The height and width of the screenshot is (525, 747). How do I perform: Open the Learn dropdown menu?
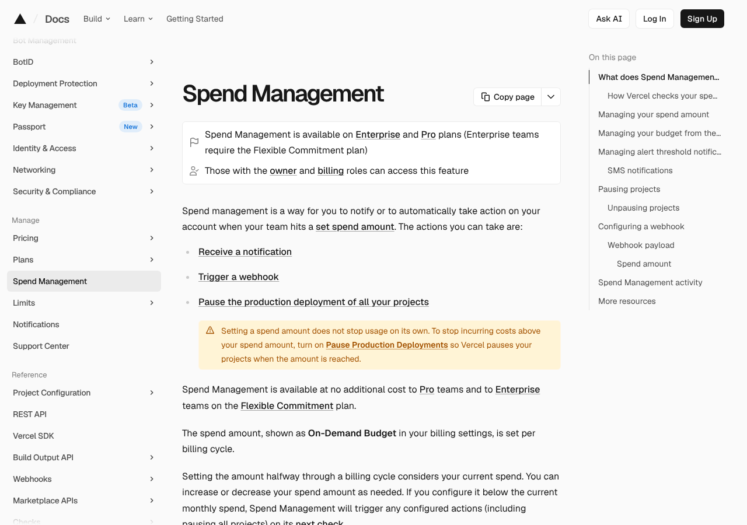tap(138, 19)
